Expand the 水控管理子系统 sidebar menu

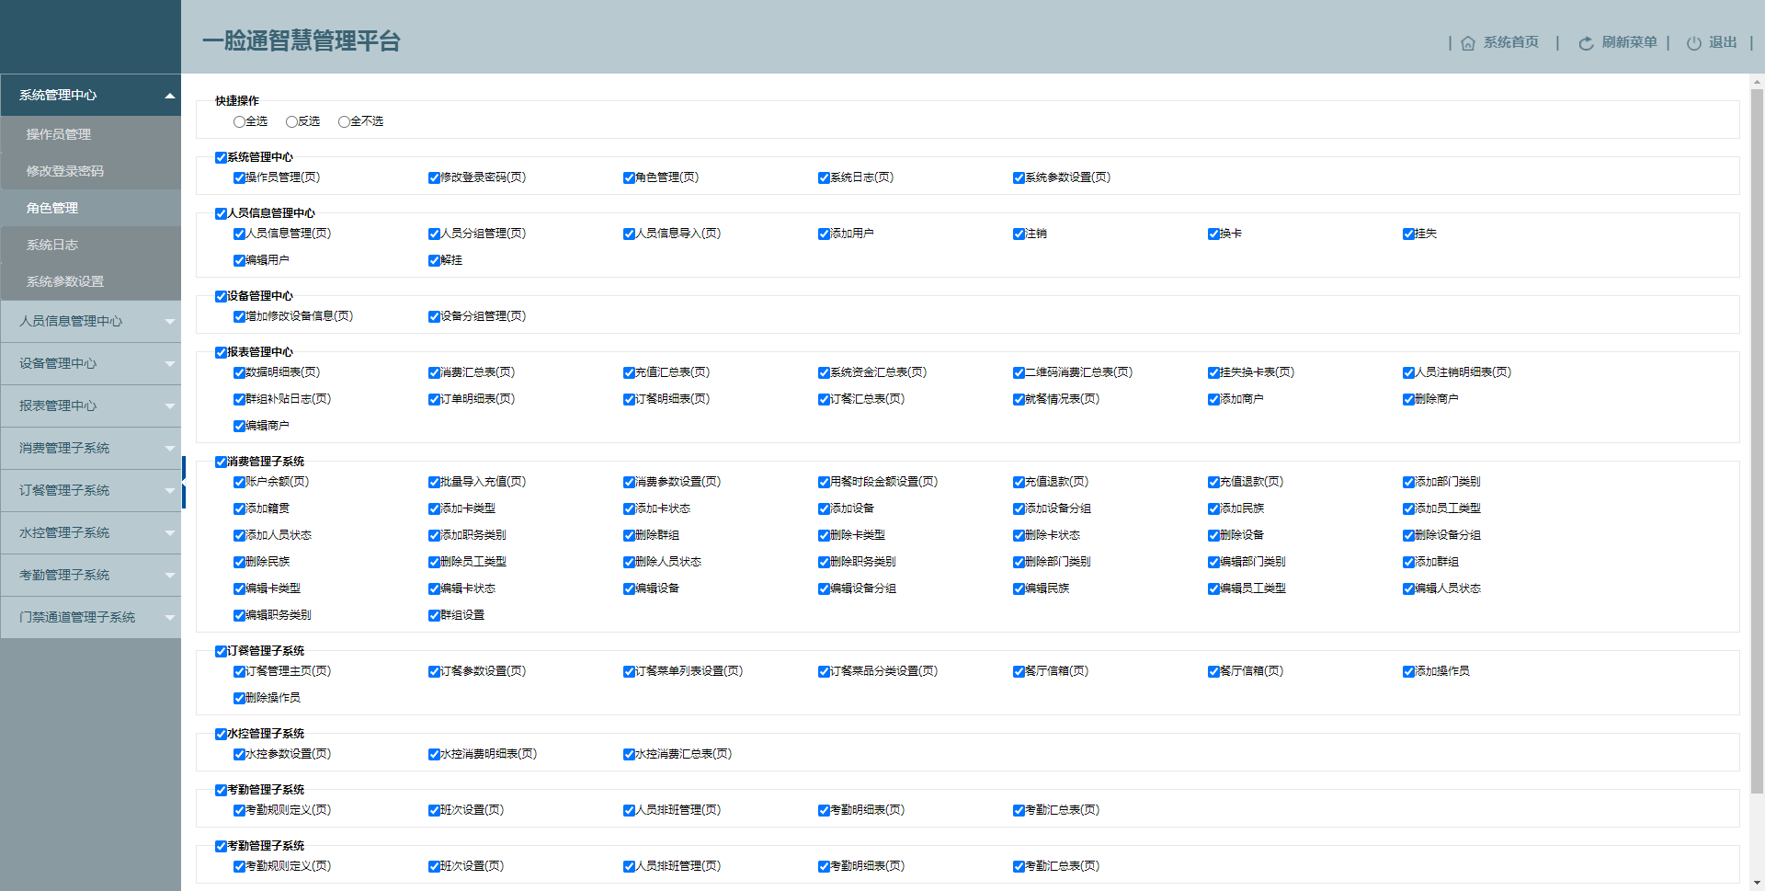90,532
